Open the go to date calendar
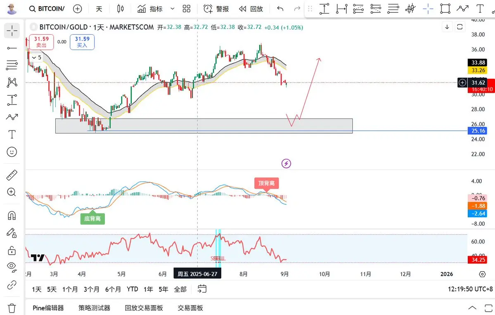 202,289
